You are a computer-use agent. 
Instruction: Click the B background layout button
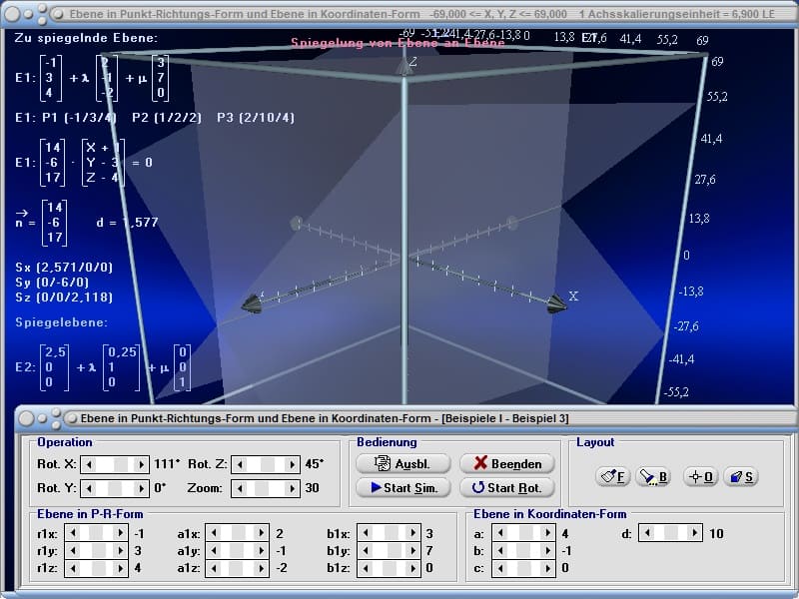653,477
